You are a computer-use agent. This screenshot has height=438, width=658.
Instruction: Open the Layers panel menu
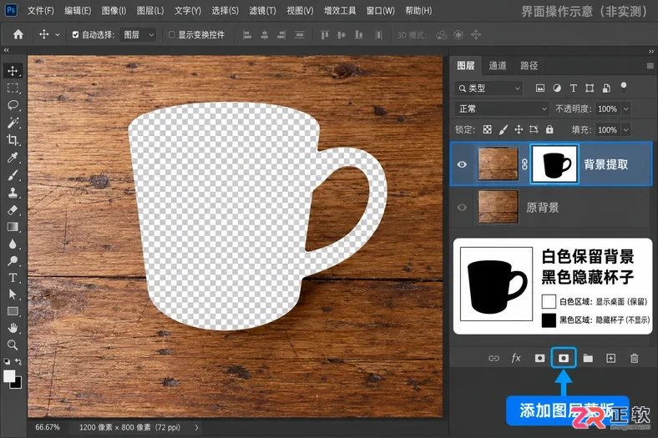tap(650, 66)
